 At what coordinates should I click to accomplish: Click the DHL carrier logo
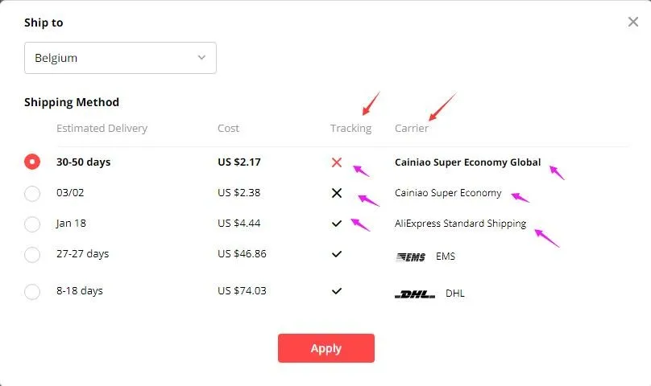pyautogui.click(x=415, y=294)
